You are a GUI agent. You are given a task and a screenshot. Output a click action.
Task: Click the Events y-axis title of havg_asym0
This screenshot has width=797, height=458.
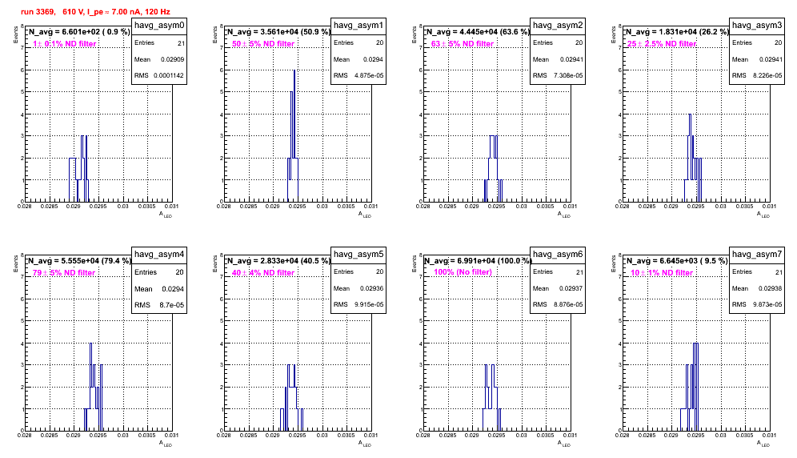tap(15, 34)
